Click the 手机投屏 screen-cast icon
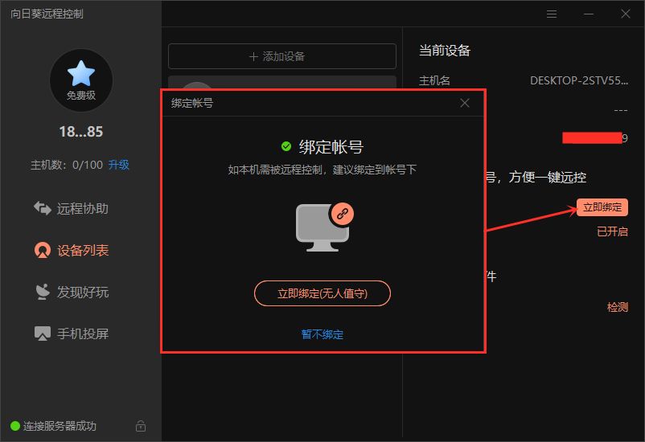 [x=43, y=334]
